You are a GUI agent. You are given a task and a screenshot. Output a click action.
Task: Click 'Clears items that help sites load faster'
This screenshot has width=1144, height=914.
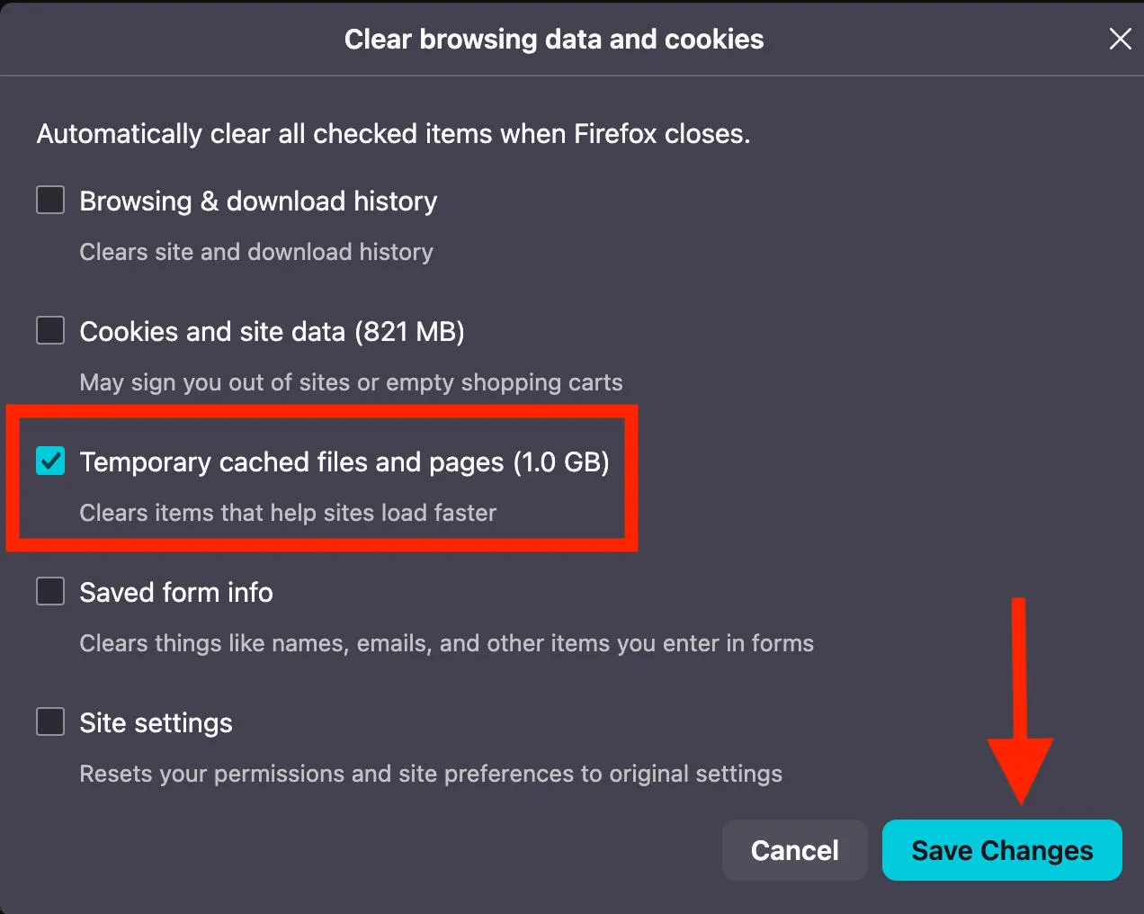288,513
